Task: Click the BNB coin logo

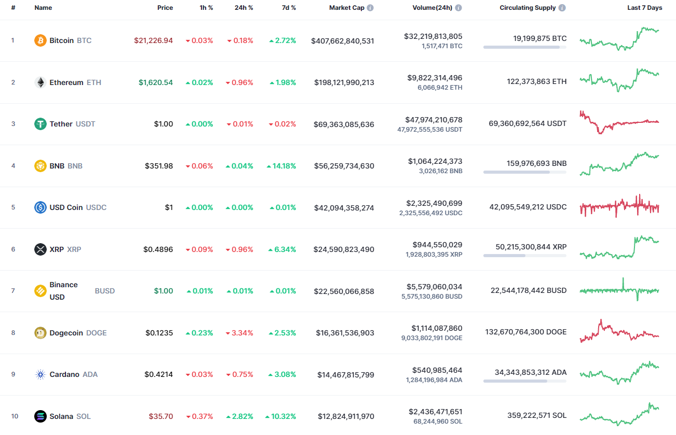Action: point(39,165)
